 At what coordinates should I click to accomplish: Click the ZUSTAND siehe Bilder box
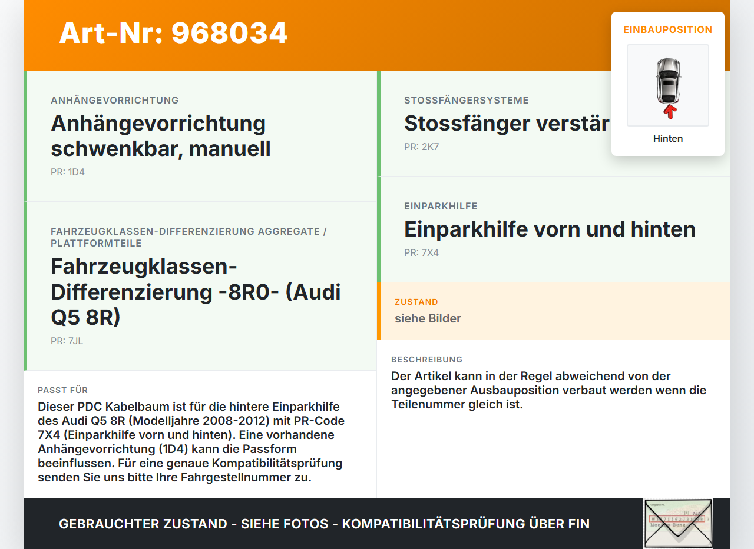click(x=554, y=311)
